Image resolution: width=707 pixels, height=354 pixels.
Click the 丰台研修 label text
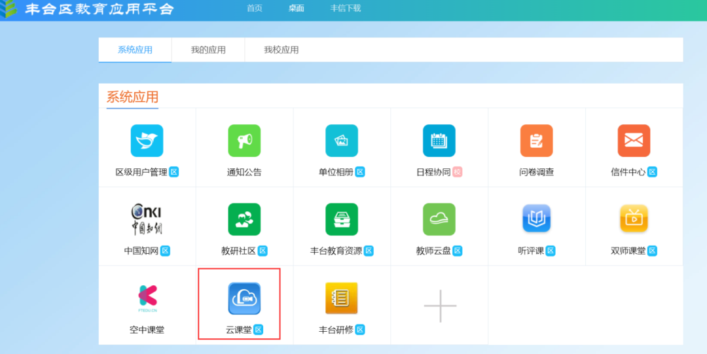[336, 330]
